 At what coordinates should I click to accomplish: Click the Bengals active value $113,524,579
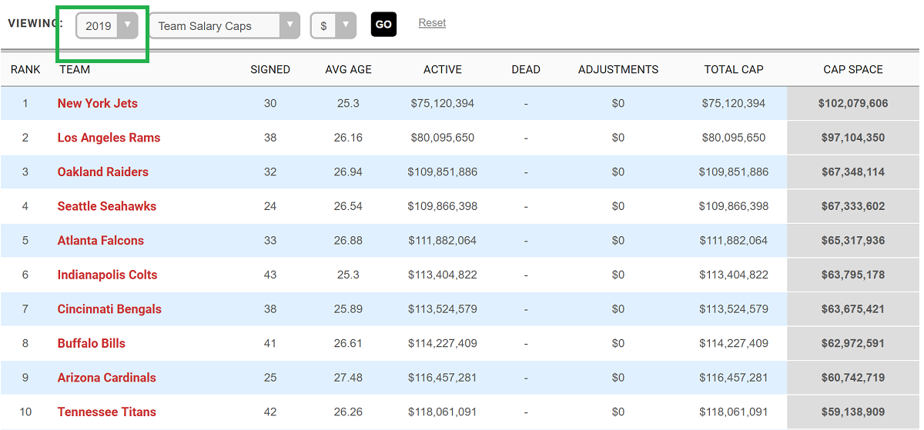443,308
